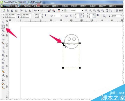The image size is (125, 101).
Task: Select the Text tool (字)
Action: [3, 63]
